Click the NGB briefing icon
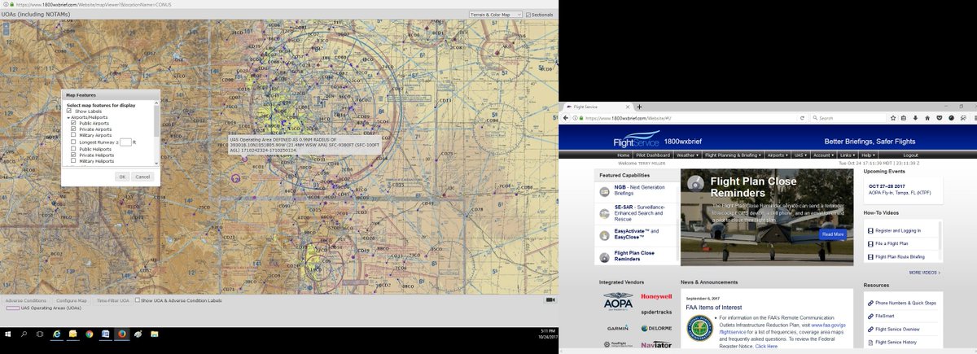 coord(604,191)
